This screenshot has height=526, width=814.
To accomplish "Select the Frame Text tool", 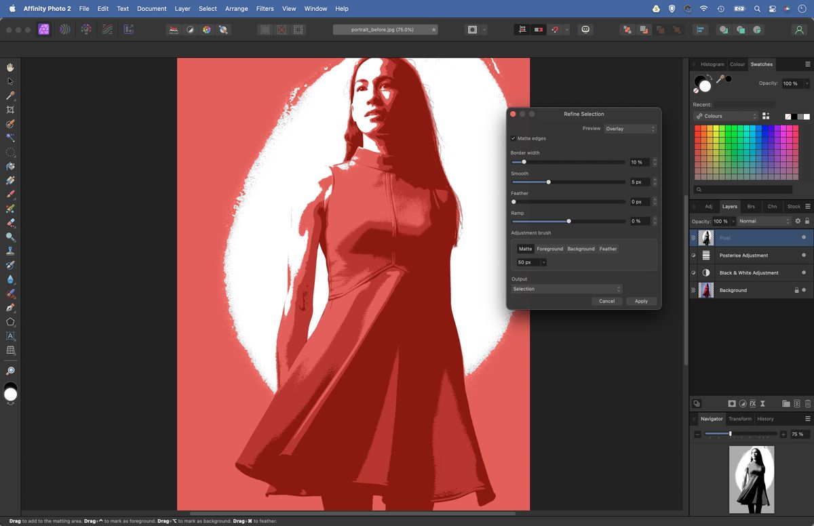I will pos(9,336).
